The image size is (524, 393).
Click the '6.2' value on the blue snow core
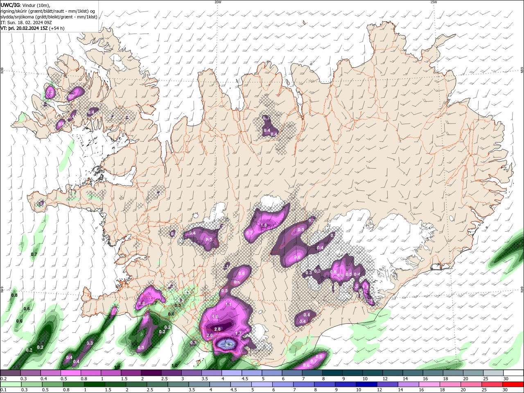click(x=228, y=345)
